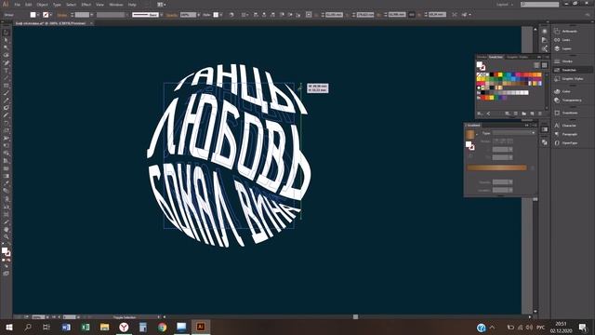Viewport: 595px width, 335px height.
Task: Click the Illustrator icon in the Windows taskbar
Action: (x=201, y=327)
